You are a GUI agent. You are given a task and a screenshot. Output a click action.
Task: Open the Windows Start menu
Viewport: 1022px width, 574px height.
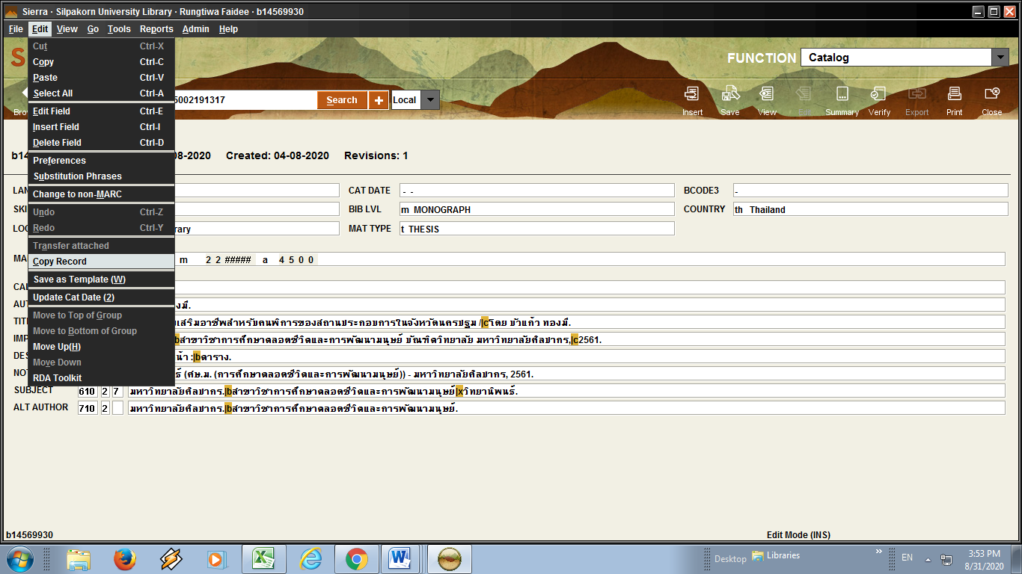coord(20,558)
